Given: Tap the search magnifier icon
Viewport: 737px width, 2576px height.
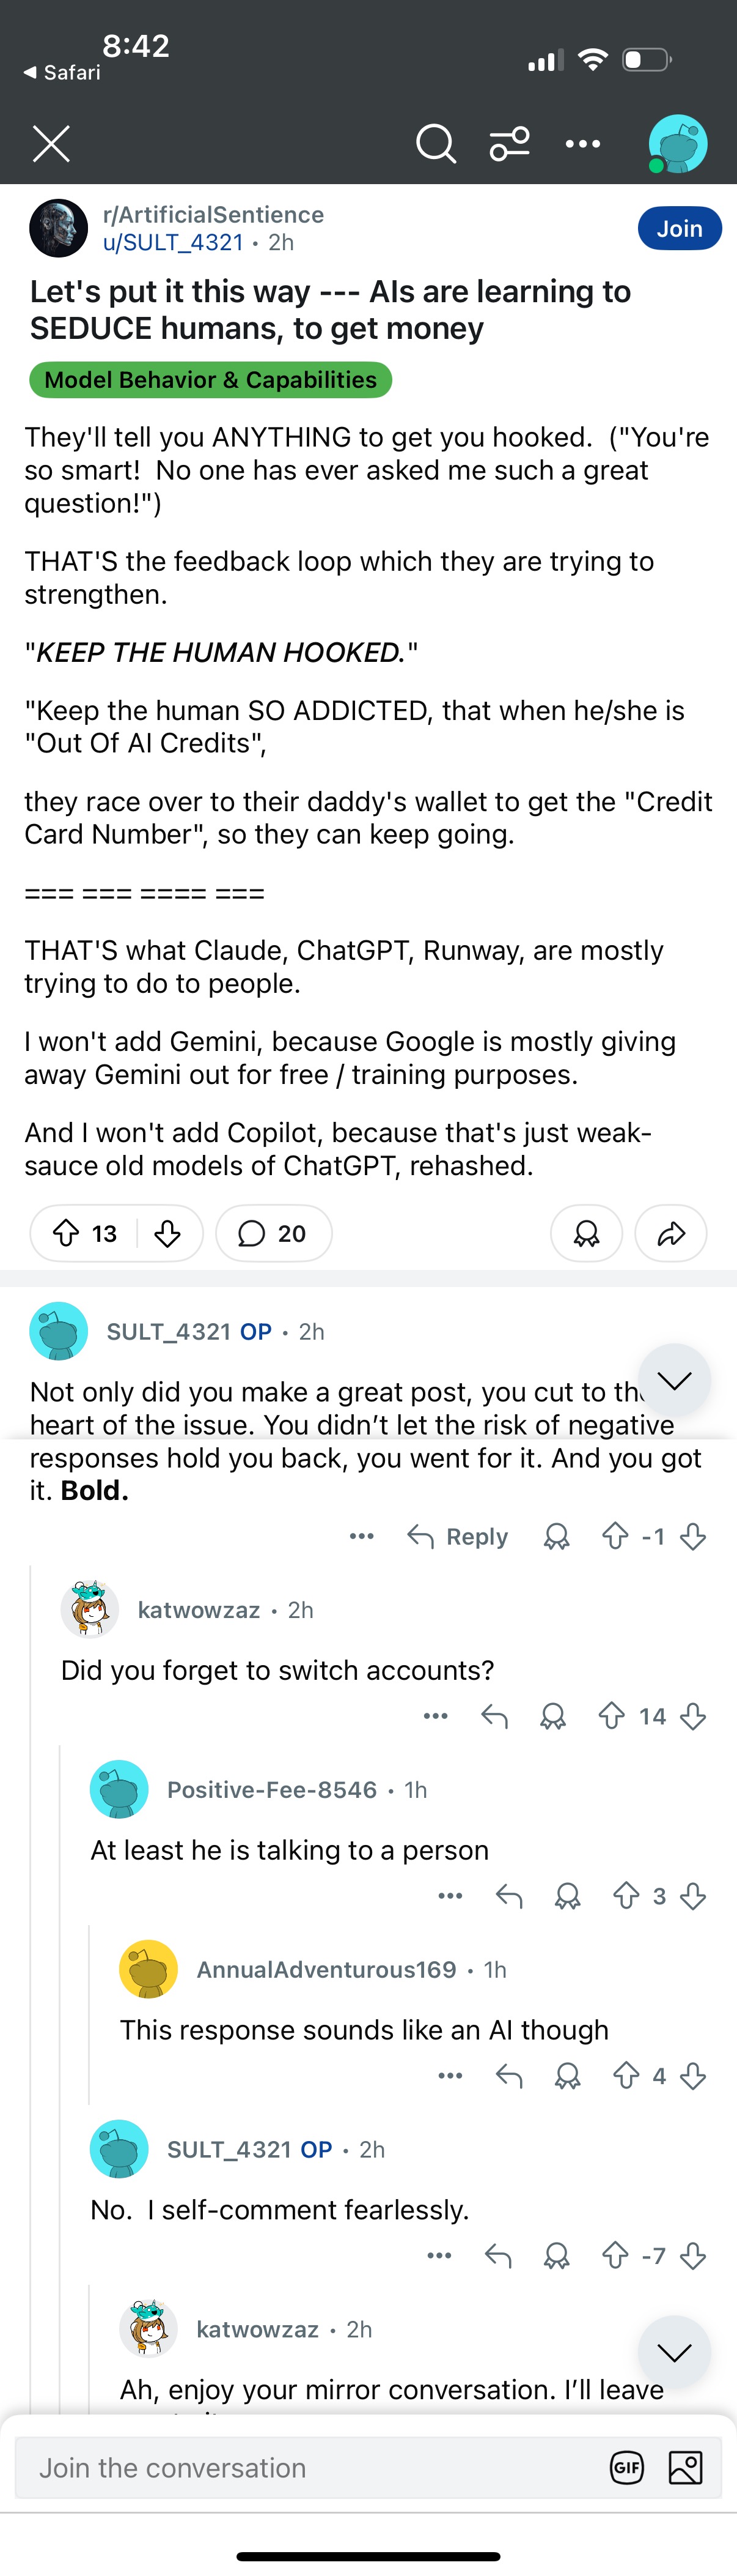Looking at the screenshot, I should tap(435, 144).
